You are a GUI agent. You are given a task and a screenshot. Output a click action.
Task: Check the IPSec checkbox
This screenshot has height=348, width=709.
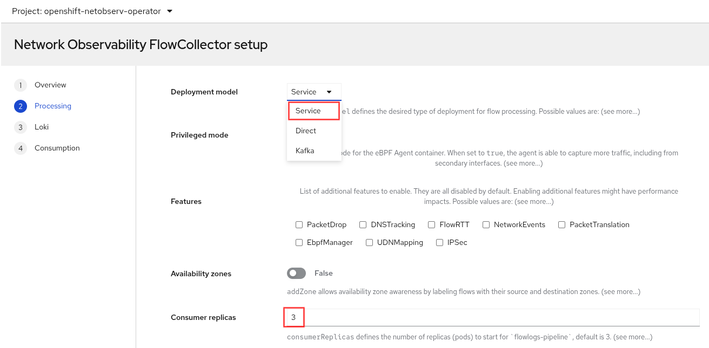click(x=439, y=242)
